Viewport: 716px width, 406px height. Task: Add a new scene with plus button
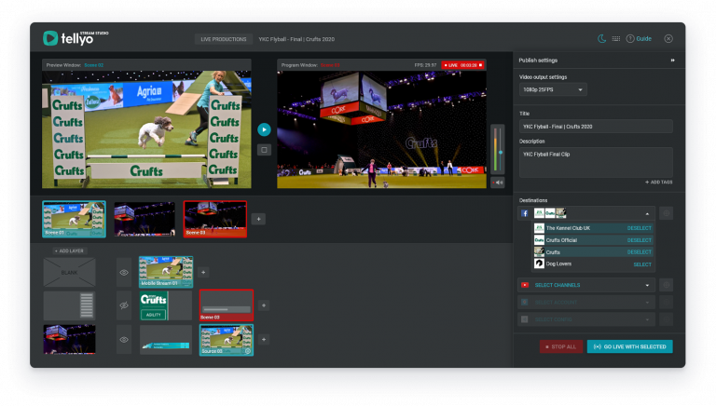tap(258, 219)
